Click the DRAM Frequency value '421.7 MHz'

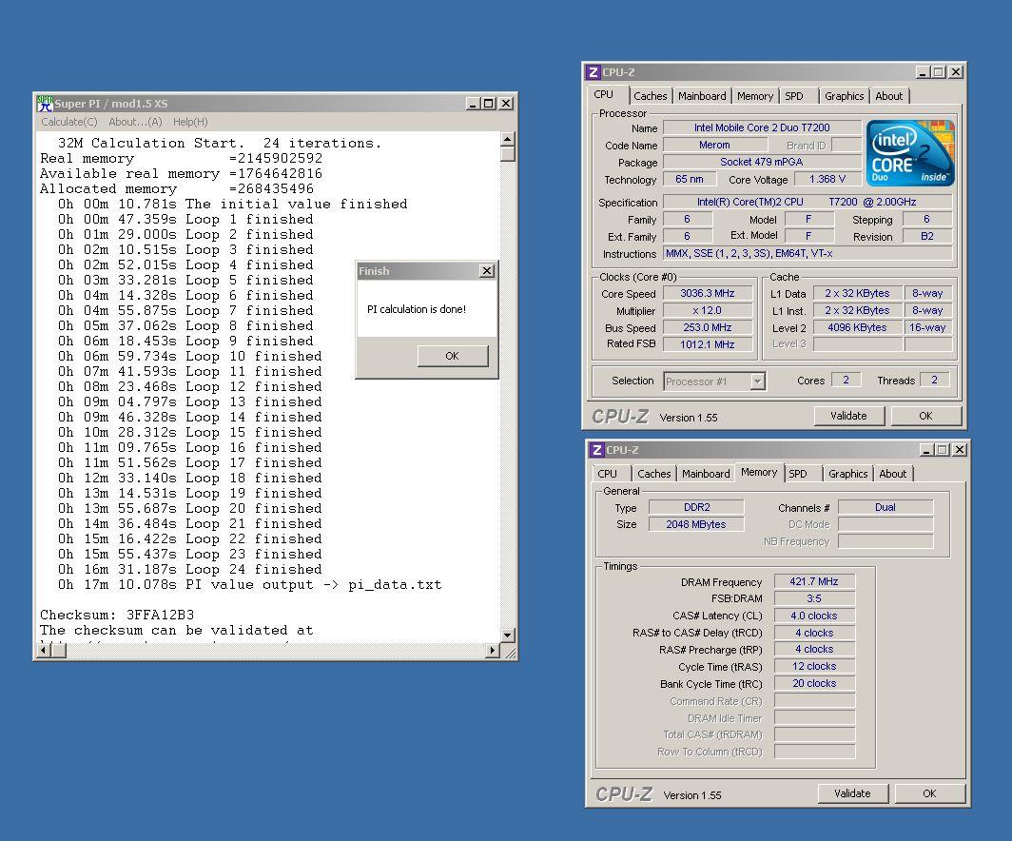point(814,581)
